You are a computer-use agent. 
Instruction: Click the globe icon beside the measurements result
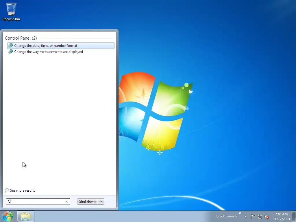(x=11, y=51)
